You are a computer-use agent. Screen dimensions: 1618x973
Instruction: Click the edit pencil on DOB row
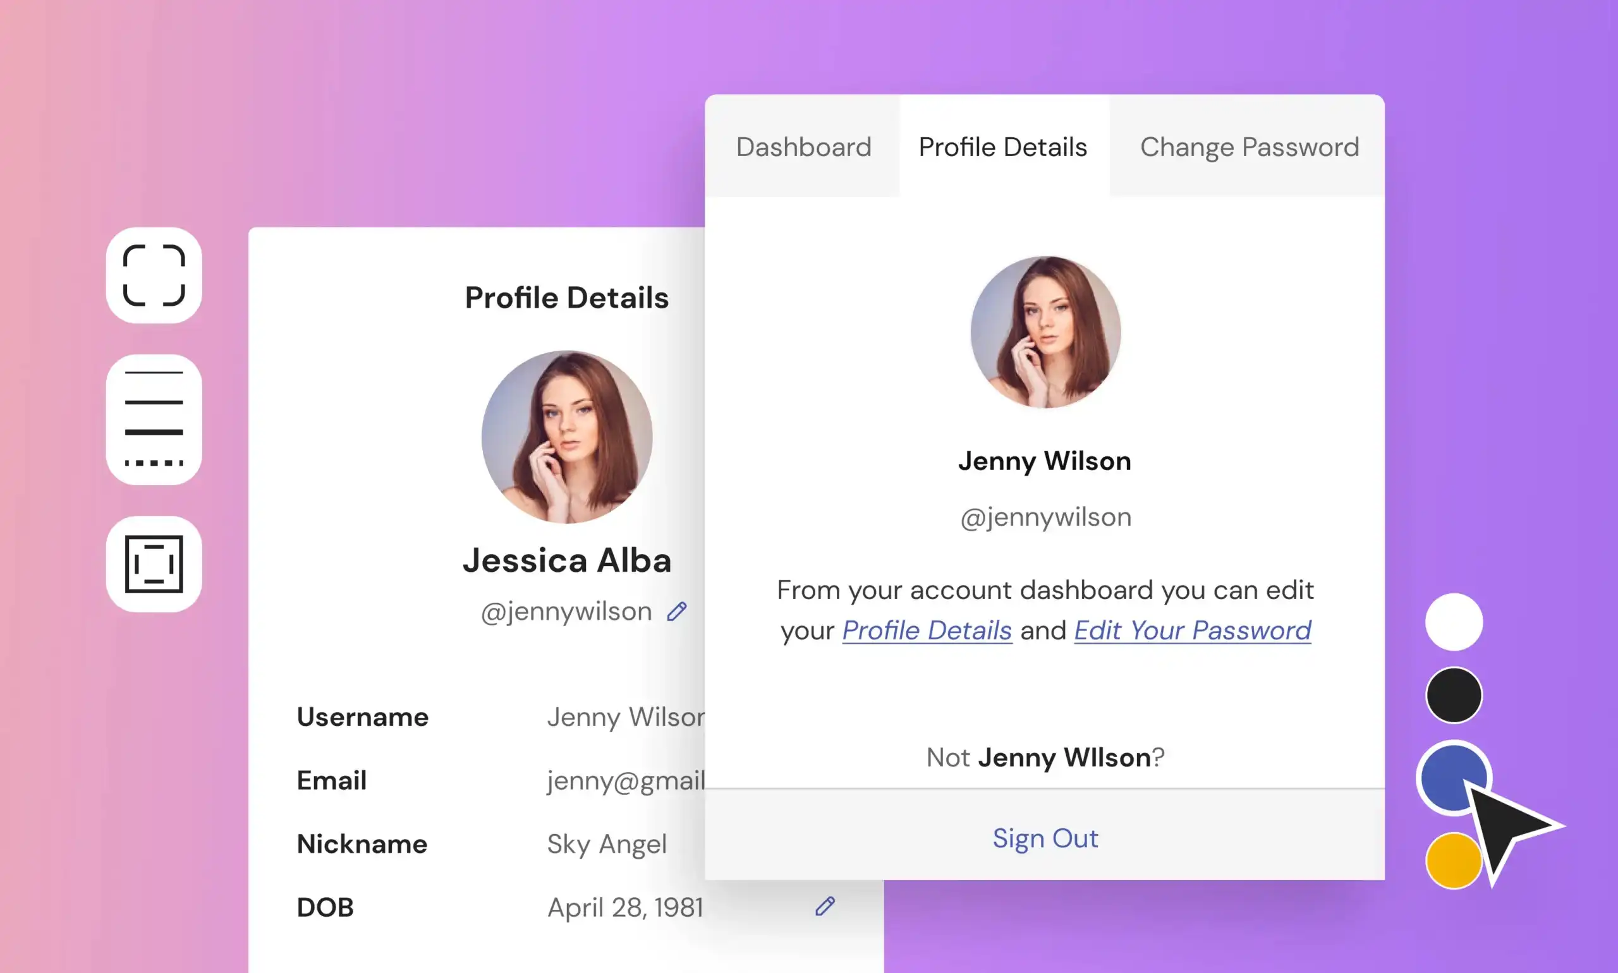click(824, 906)
